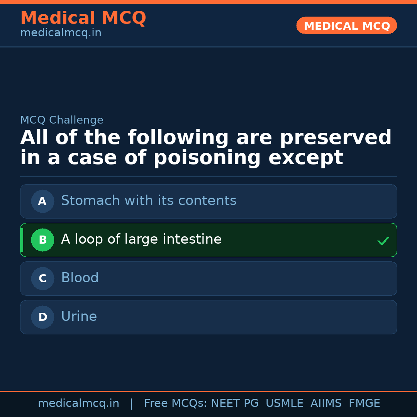Click the C option letter badge
Viewport: 417px width, 417px height.
[x=42, y=278]
